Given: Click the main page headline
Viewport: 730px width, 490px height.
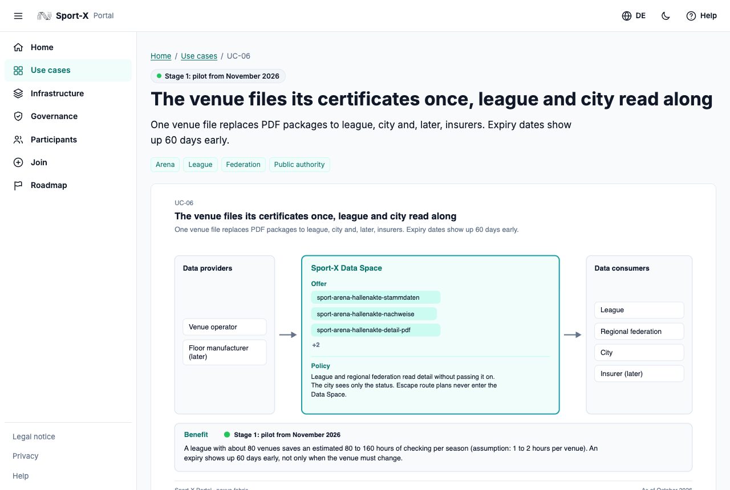Looking at the screenshot, I should tap(432, 99).
